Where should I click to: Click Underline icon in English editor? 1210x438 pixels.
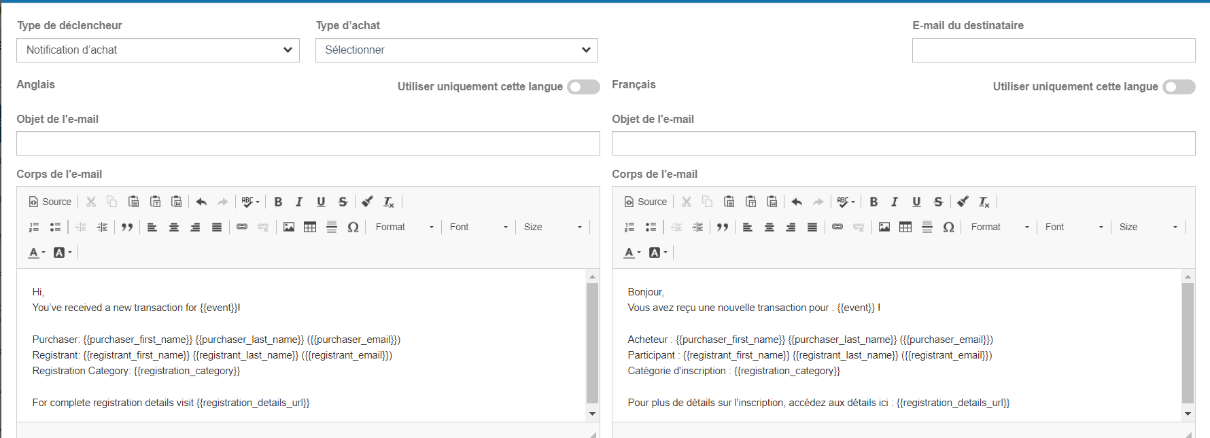[x=321, y=202]
